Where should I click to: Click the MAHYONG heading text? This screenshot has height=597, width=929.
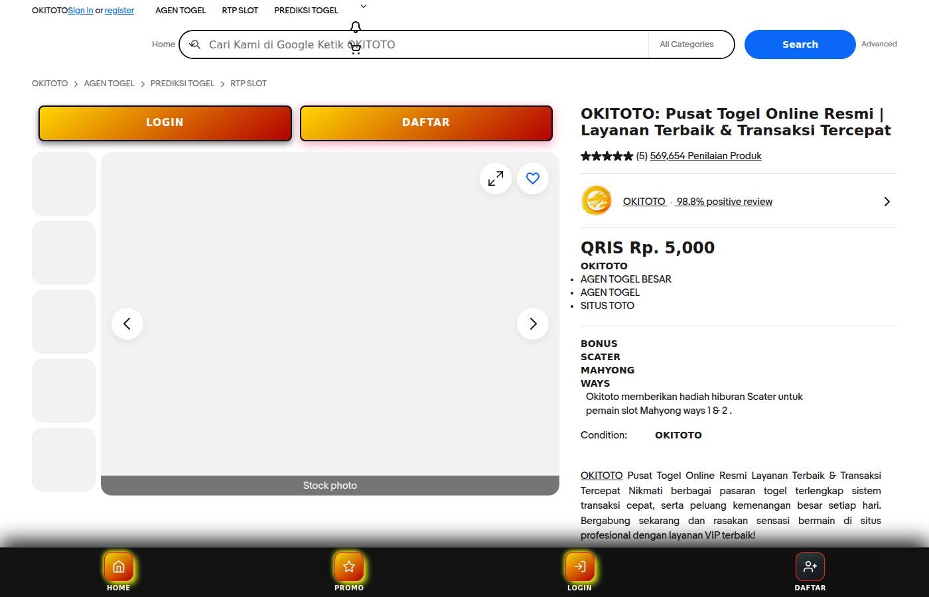coord(607,370)
